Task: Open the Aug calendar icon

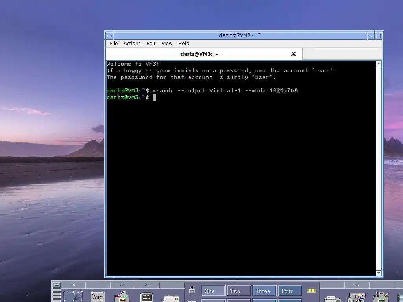Action: [98, 296]
